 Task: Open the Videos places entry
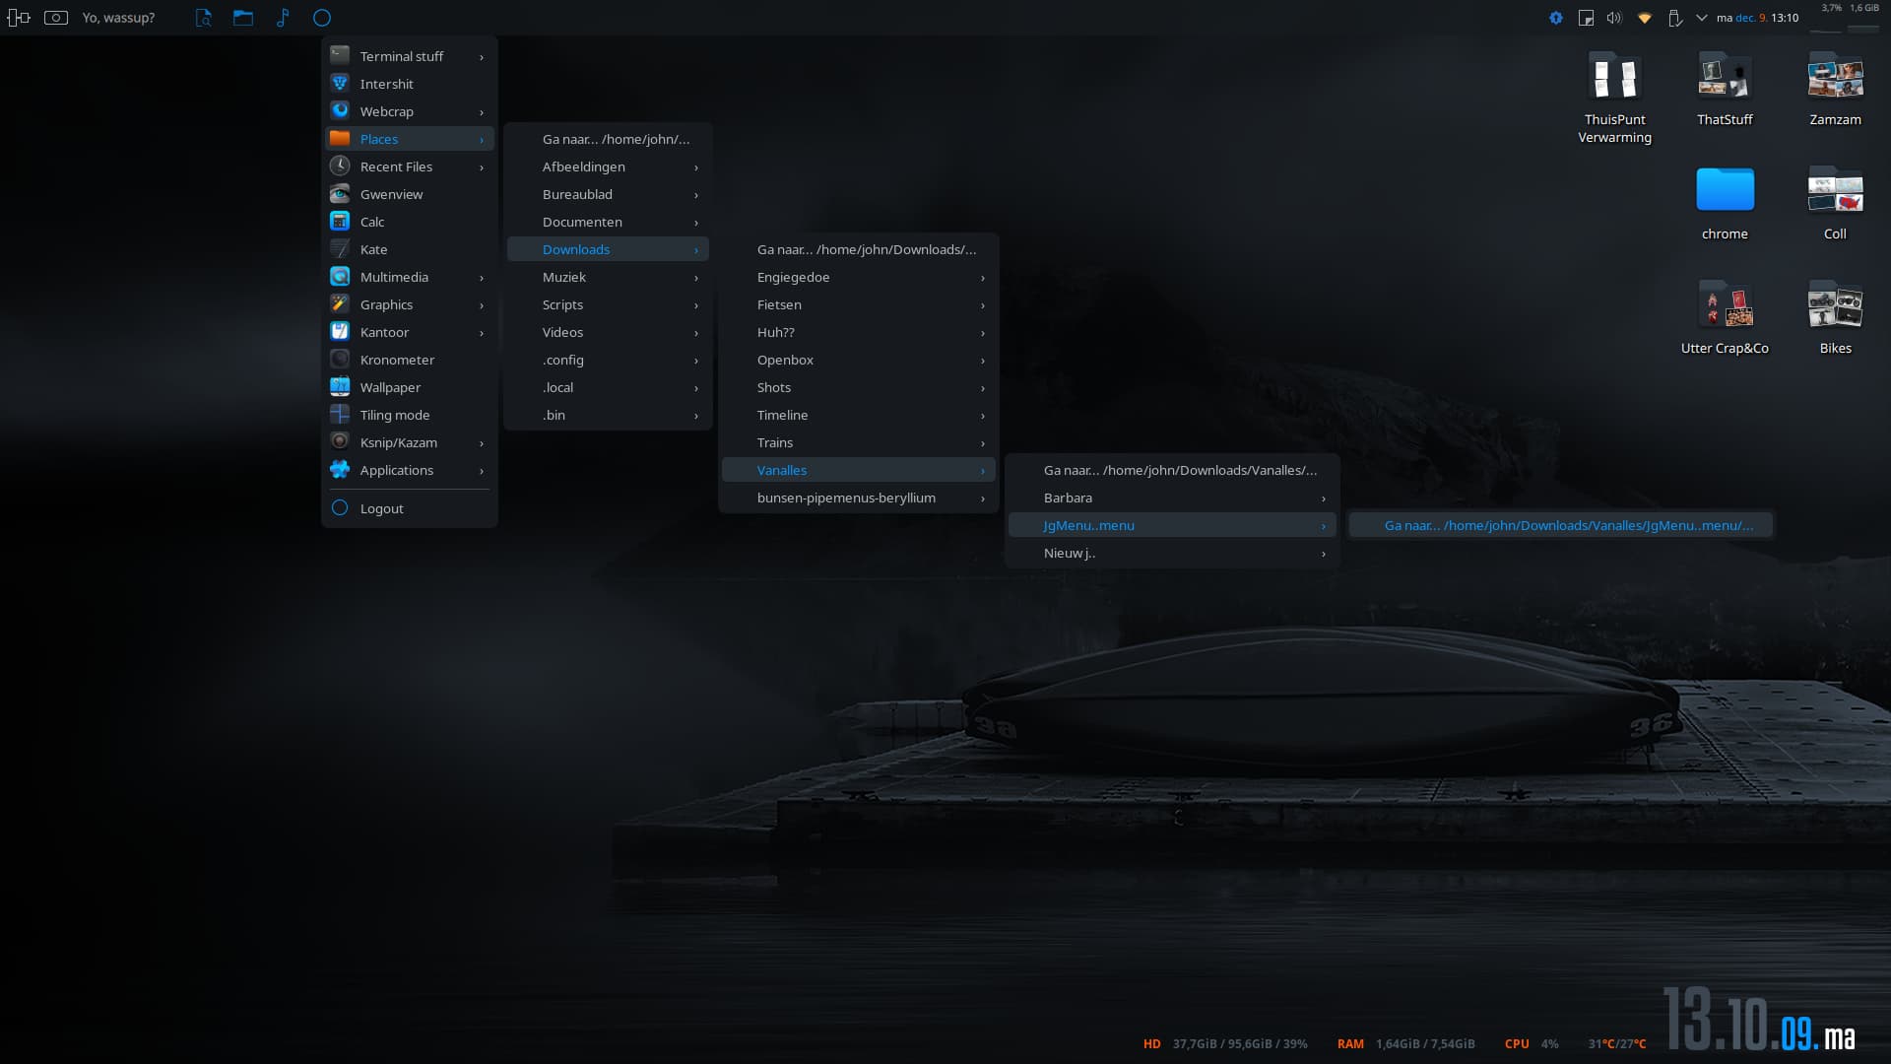point(608,332)
